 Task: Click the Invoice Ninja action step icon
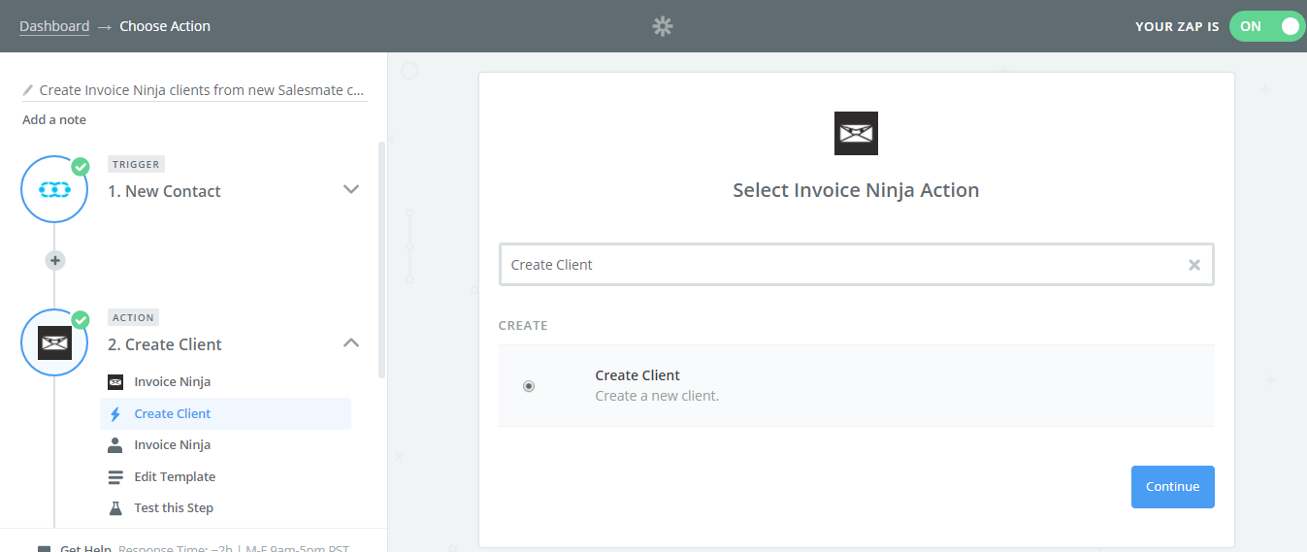pyautogui.click(x=55, y=343)
